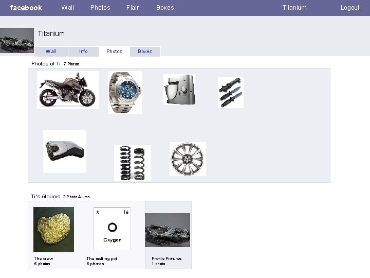Click the Profile Pictures album title
This screenshot has width=370, height=278.
click(166, 258)
